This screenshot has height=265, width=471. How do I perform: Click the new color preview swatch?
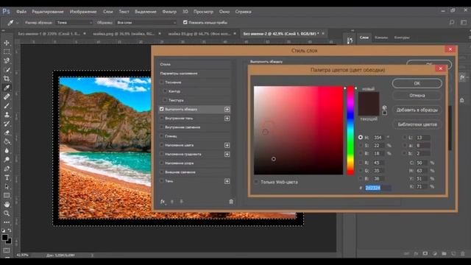pyautogui.click(x=369, y=98)
